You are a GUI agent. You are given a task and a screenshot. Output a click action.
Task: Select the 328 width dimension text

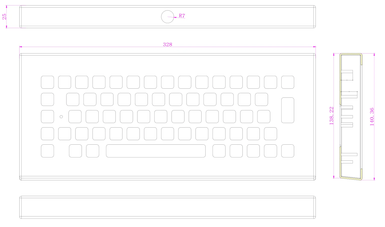coord(167,44)
